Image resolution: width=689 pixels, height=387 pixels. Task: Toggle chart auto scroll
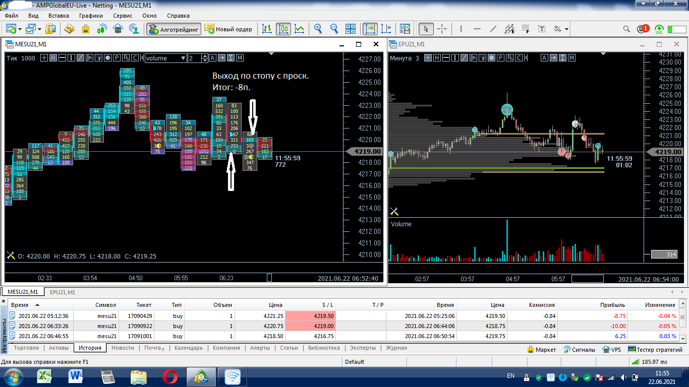370,29
